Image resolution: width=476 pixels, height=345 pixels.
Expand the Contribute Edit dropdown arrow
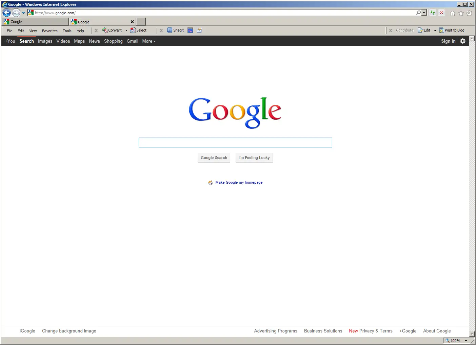point(435,31)
